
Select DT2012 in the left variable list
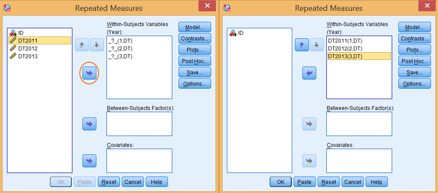pyautogui.click(x=27, y=48)
